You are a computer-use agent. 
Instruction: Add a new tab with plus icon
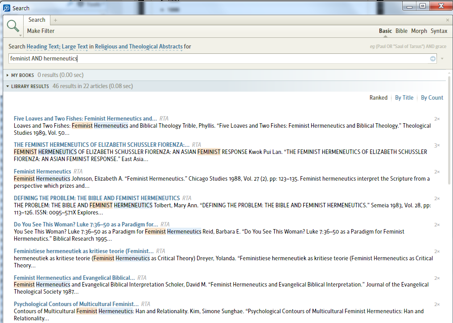point(55,20)
